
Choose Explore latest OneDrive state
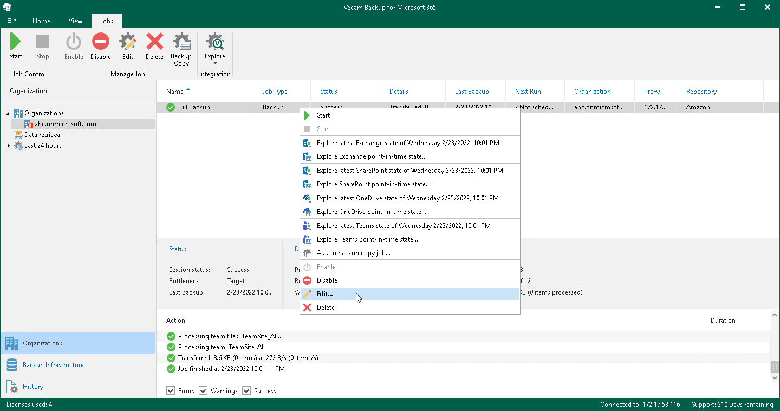pos(410,198)
